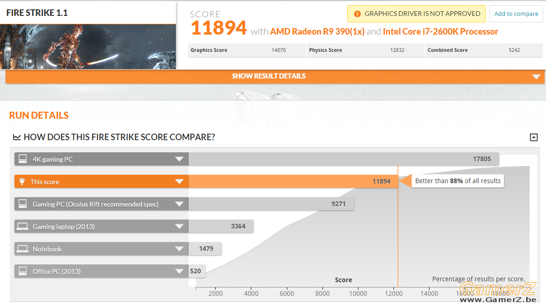Screen dimensions: 546x307
Task: Click the arrow on the result details bar
Action: click(536, 77)
